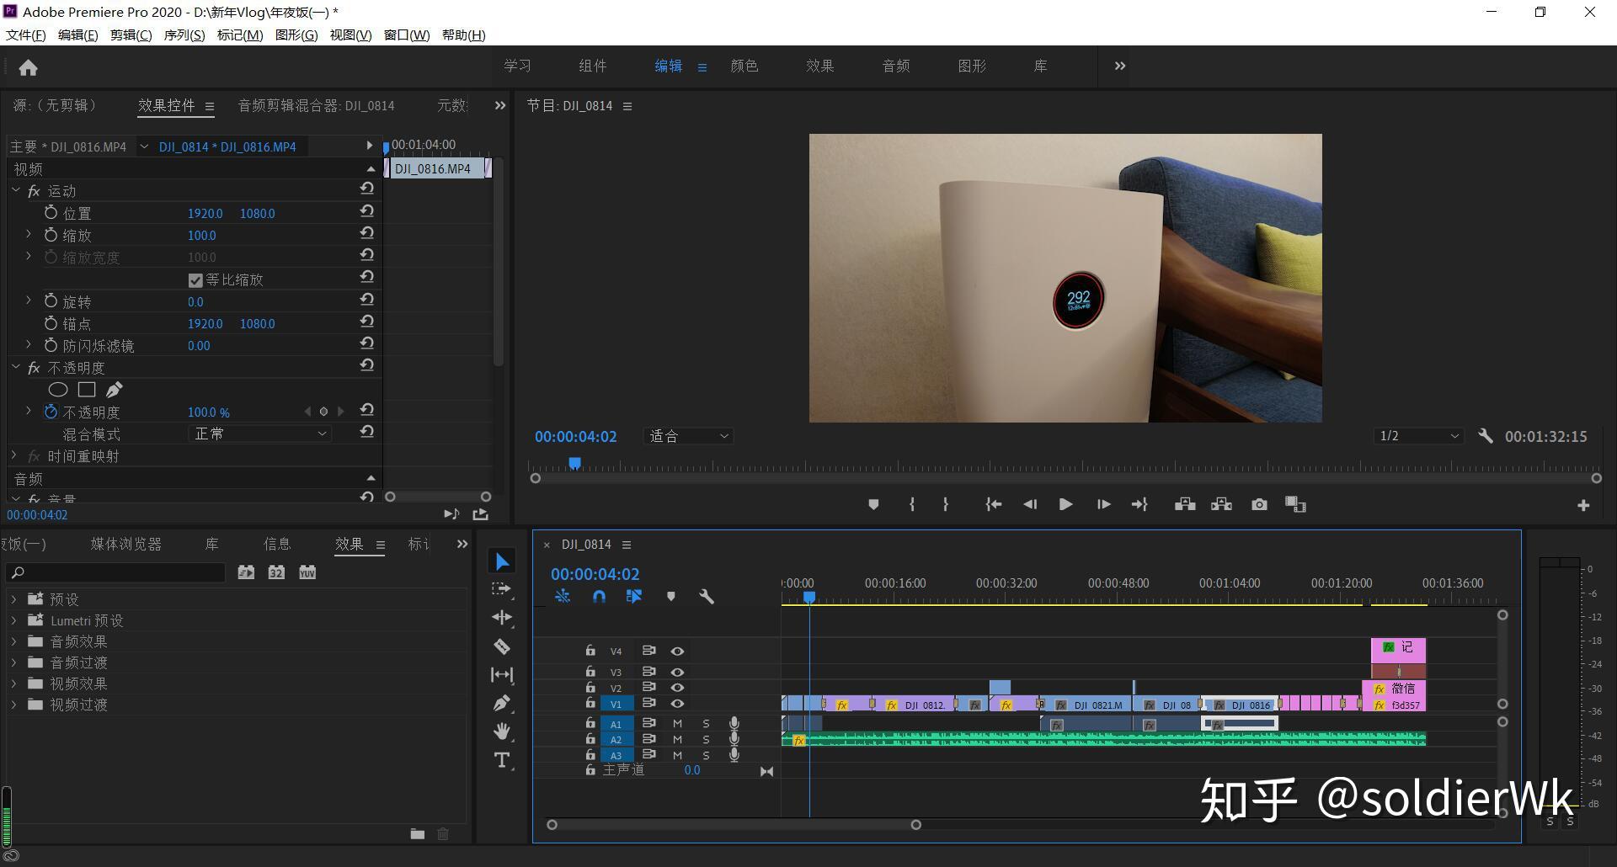Add Opacity keyframe diamond
The width and height of the screenshot is (1617, 867).
pos(323,412)
